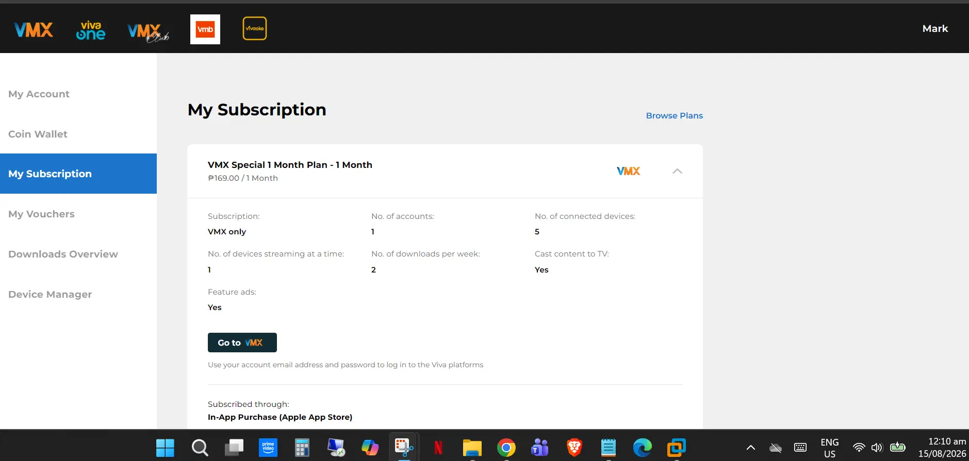Open File Explorer in taskbar
969x461 pixels.
[x=472, y=448]
